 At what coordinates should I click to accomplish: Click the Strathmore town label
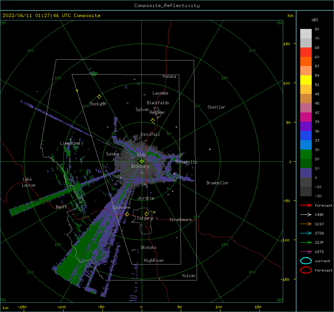pos(180,220)
